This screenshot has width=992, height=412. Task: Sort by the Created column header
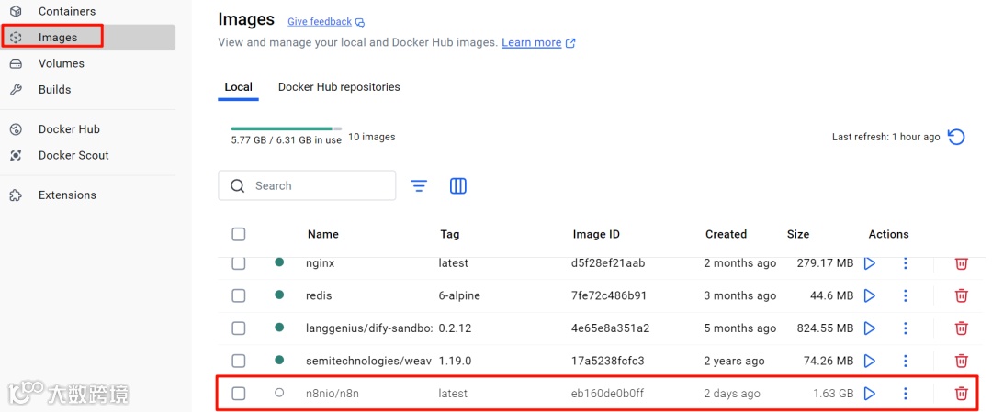(x=726, y=234)
